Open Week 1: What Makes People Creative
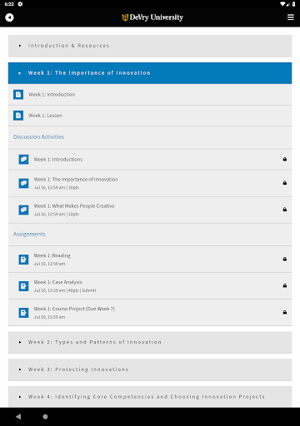 coord(150,211)
